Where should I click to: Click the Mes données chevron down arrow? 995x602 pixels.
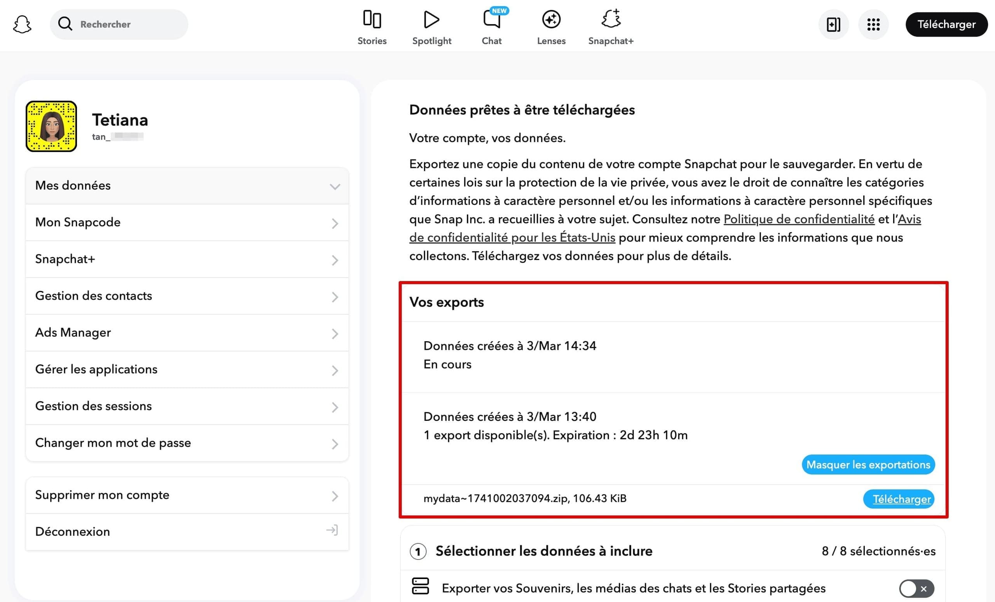(335, 187)
